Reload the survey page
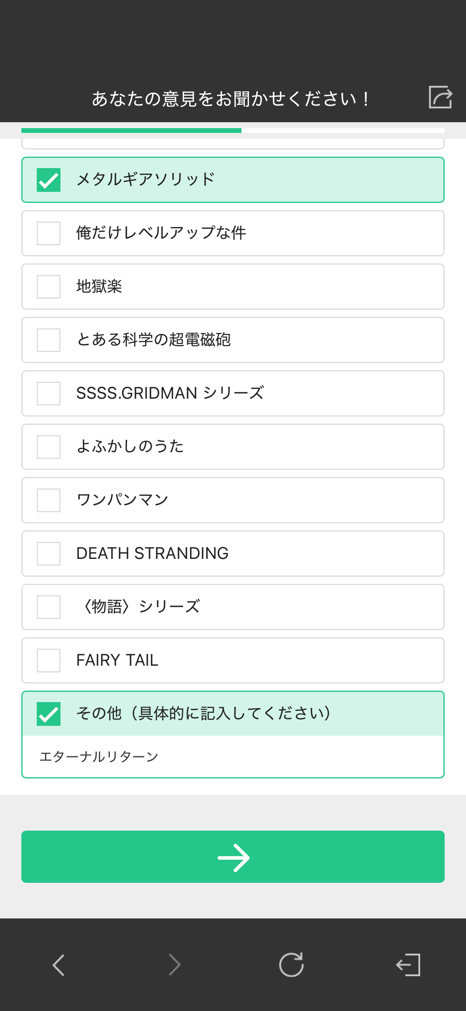 coord(291,965)
